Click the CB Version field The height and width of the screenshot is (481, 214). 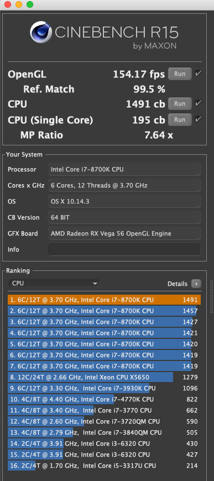tap(124, 217)
